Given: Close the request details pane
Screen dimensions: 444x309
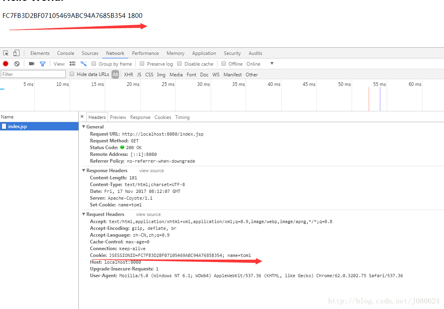Looking at the screenshot, I should [x=82, y=117].
